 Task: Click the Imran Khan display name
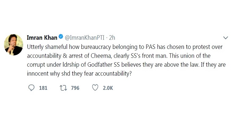click(x=42, y=38)
